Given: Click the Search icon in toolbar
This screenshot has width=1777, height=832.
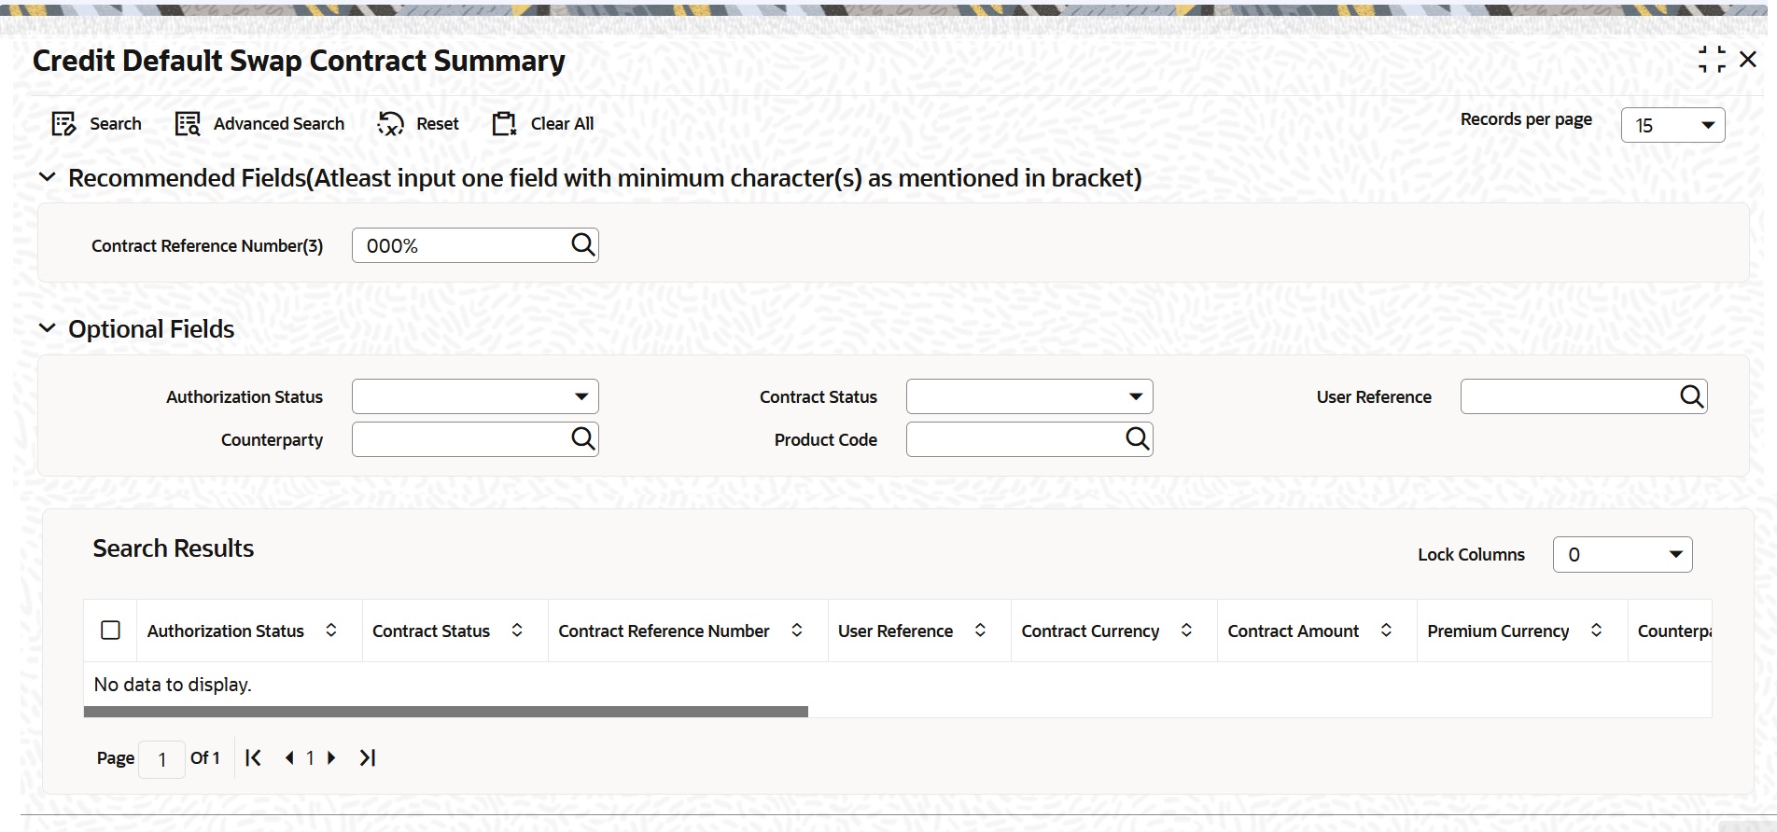Looking at the screenshot, I should pyautogui.click(x=63, y=124).
